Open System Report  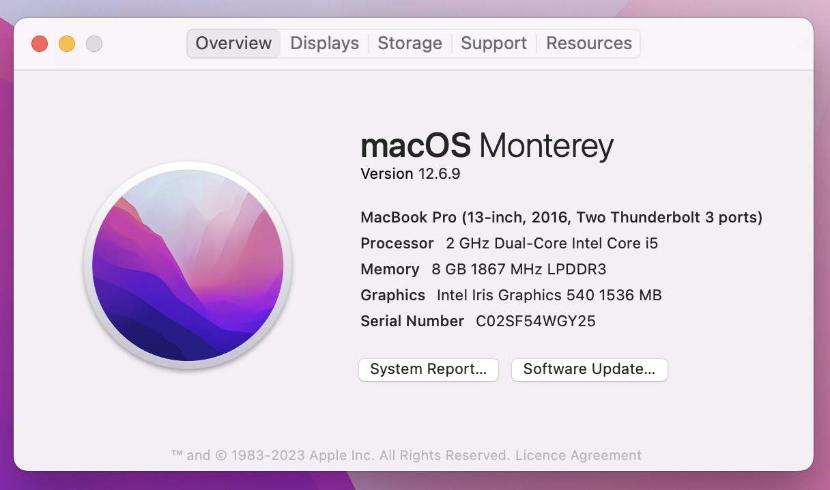pos(429,369)
